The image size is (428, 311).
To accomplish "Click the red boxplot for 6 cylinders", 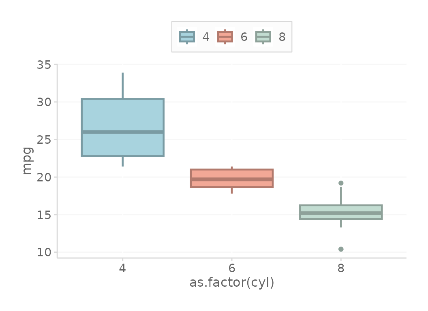I will tap(232, 179).
